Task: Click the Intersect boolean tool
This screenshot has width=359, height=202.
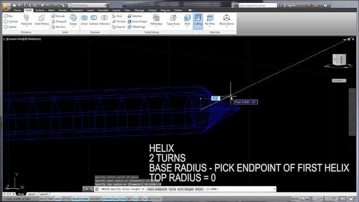Action: pos(104,19)
